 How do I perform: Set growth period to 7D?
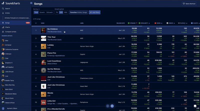click(57, 12)
